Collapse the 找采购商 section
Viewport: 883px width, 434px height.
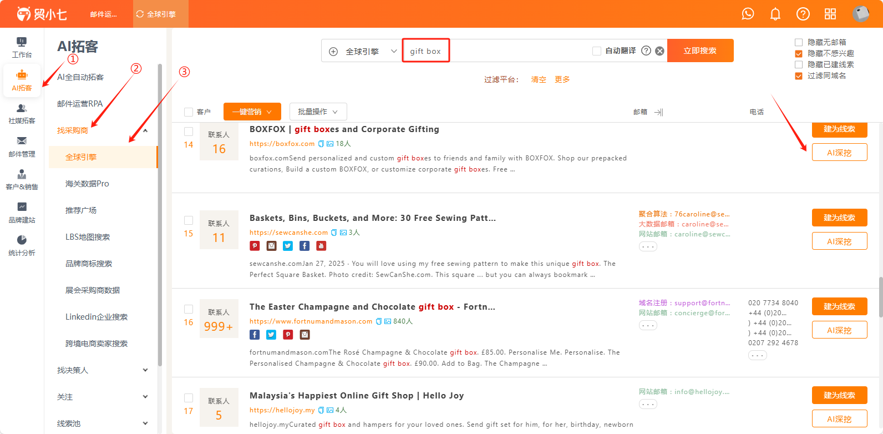coord(145,130)
